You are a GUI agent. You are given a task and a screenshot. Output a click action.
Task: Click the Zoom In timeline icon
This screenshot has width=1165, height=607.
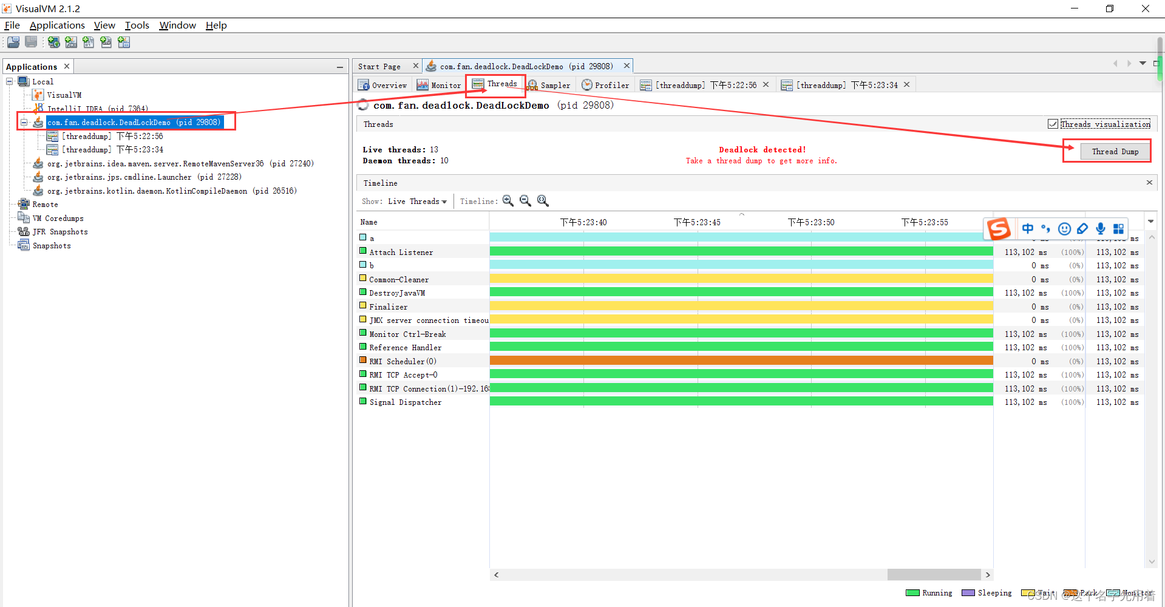tap(508, 201)
